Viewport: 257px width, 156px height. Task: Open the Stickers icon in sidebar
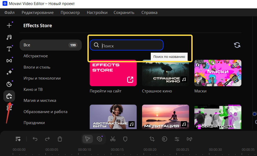tap(9, 84)
